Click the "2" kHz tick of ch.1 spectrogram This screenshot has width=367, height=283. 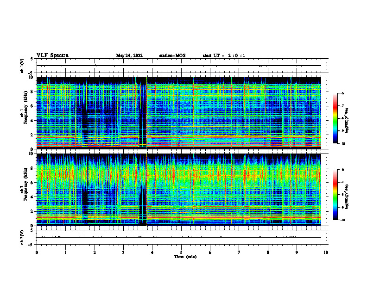(32, 135)
